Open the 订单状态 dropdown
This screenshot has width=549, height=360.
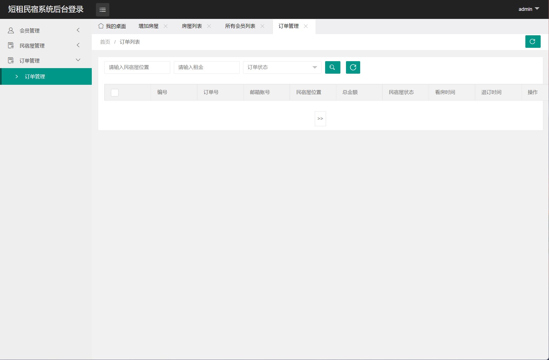tap(282, 67)
